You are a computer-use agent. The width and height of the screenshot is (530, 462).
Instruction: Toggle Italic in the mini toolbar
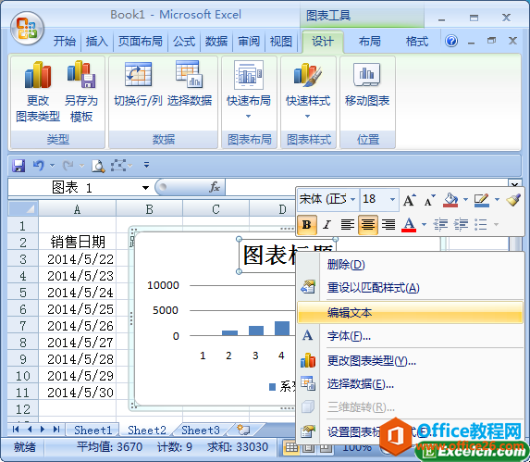(327, 225)
